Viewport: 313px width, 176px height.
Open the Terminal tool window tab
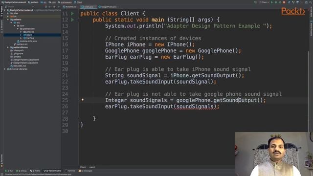pos(70,171)
